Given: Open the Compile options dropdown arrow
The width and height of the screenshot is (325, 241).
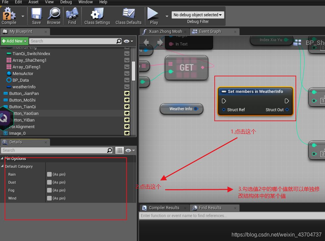Looking at the screenshot, I should coord(23,16).
